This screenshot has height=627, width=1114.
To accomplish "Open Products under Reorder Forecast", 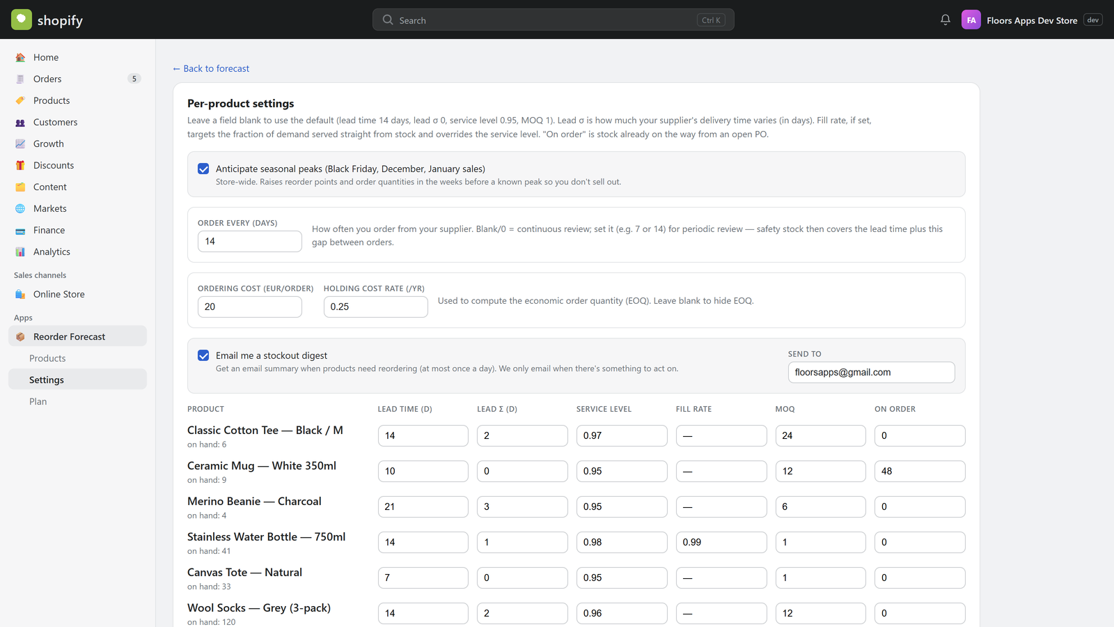I will 77,358.
